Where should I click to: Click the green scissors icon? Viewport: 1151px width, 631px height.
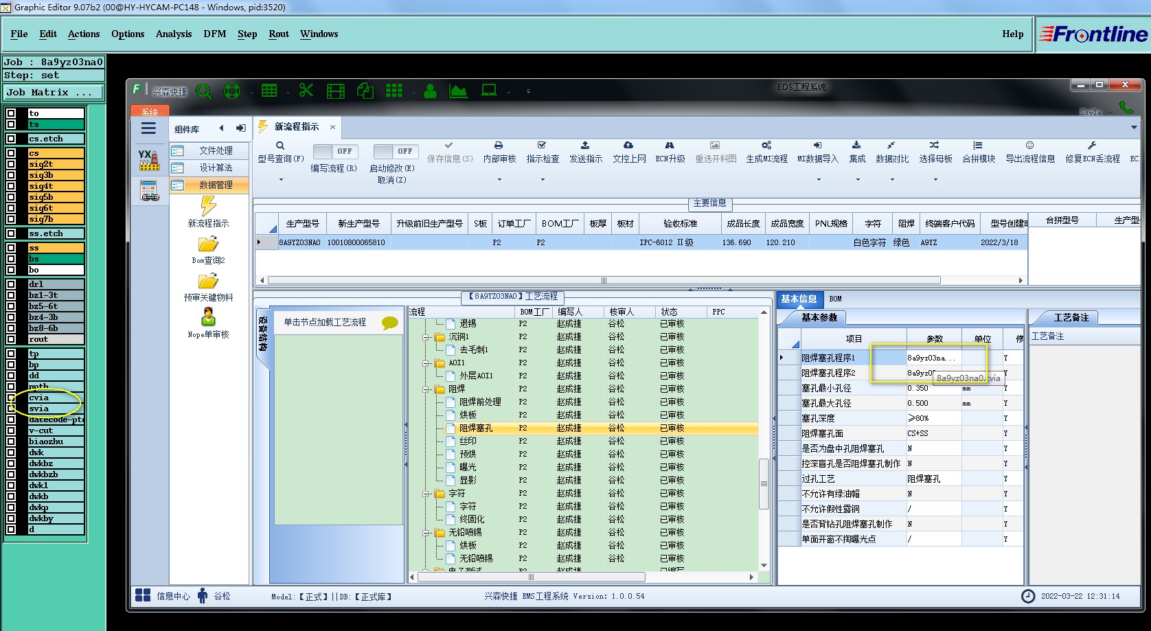click(306, 91)
